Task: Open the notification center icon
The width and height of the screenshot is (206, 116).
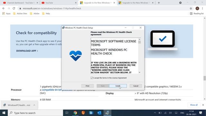Action: click(x=201, y=113)
